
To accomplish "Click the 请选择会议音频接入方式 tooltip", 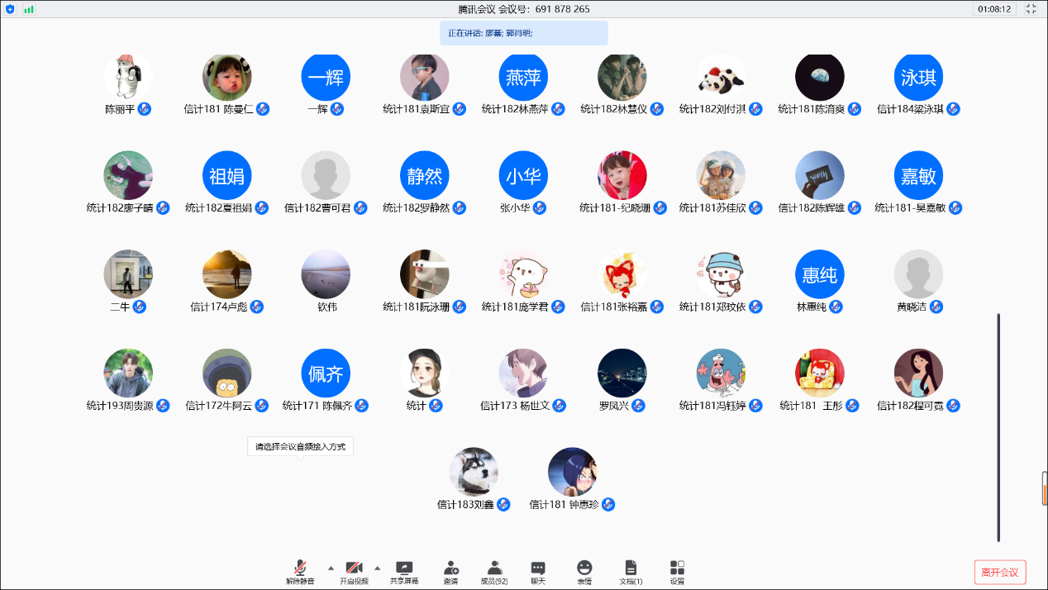I will 300,447.
